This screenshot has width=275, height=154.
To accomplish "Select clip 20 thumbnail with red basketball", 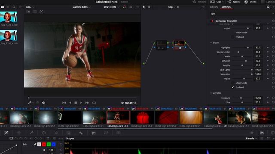I will click(x=142, y=117).
